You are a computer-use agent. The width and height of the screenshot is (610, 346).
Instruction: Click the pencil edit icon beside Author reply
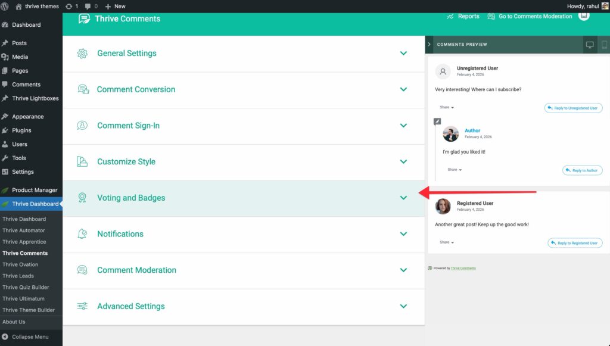point(437,121)
